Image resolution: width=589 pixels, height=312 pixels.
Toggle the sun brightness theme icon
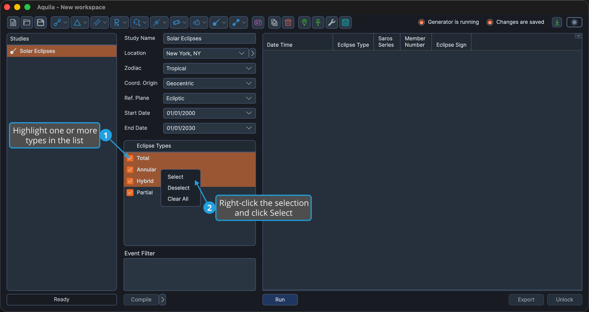574,22
